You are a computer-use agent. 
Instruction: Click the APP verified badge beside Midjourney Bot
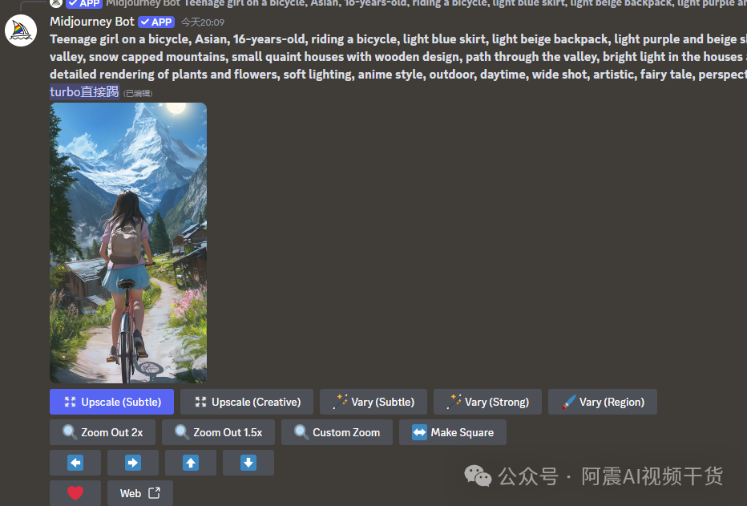click(x=156, y=22)
